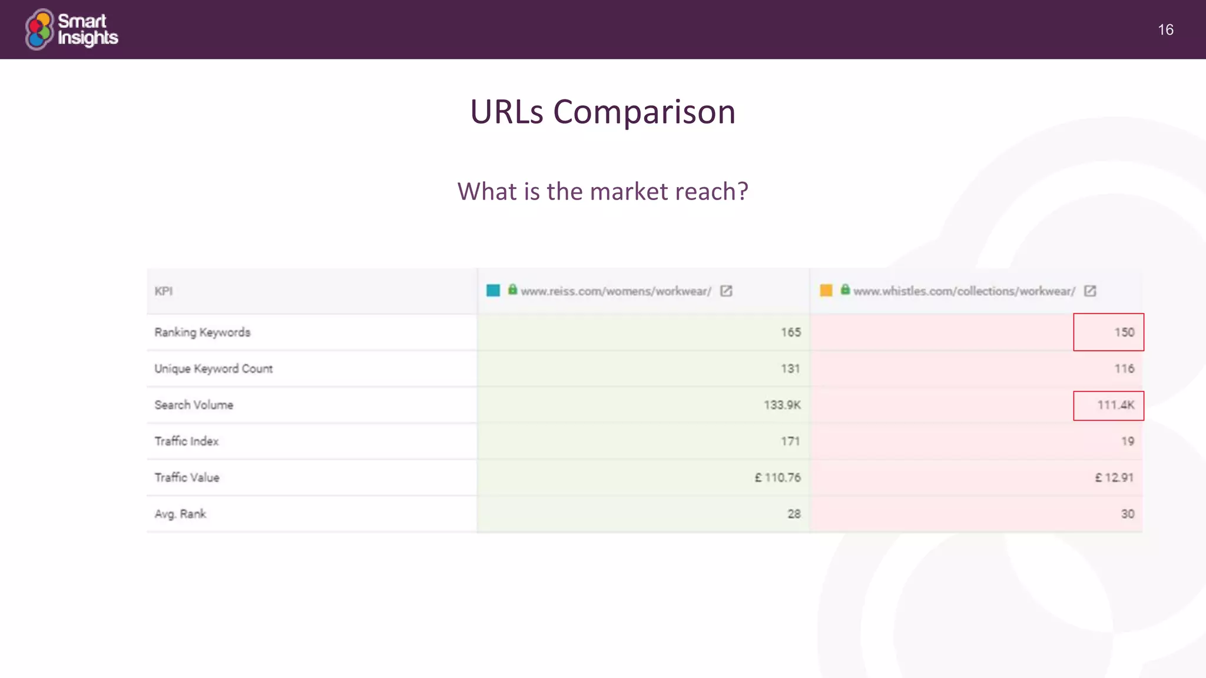1206x678 pixels.
Task: Click the value 131 for Unique Keyword Count
Action: [x=790, y=368]
